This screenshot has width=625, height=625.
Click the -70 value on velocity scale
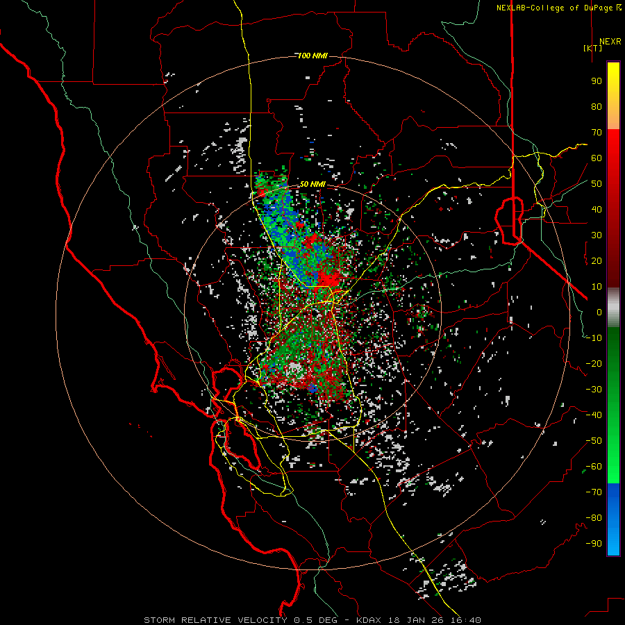click(x=594, y=492)
